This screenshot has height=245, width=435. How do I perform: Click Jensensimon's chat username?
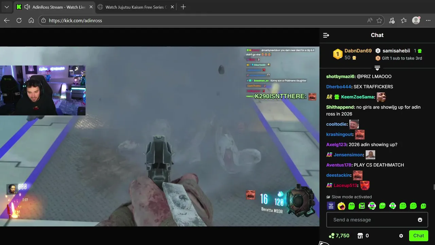pos(348,155)
